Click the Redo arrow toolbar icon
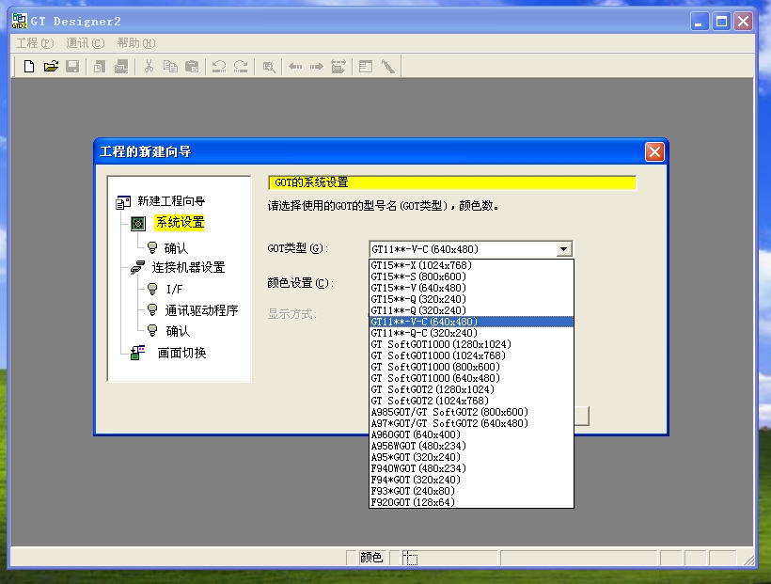 pos(241,66)
